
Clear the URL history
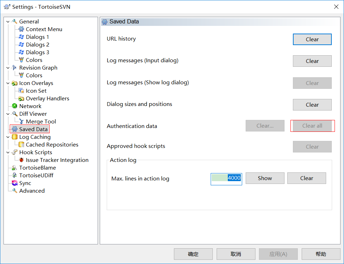coord(312,39)
